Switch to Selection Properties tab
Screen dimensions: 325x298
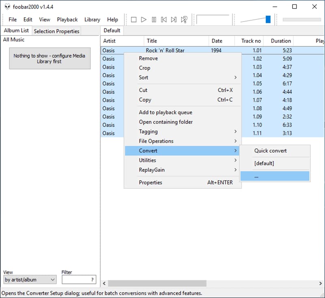(56, 31)
